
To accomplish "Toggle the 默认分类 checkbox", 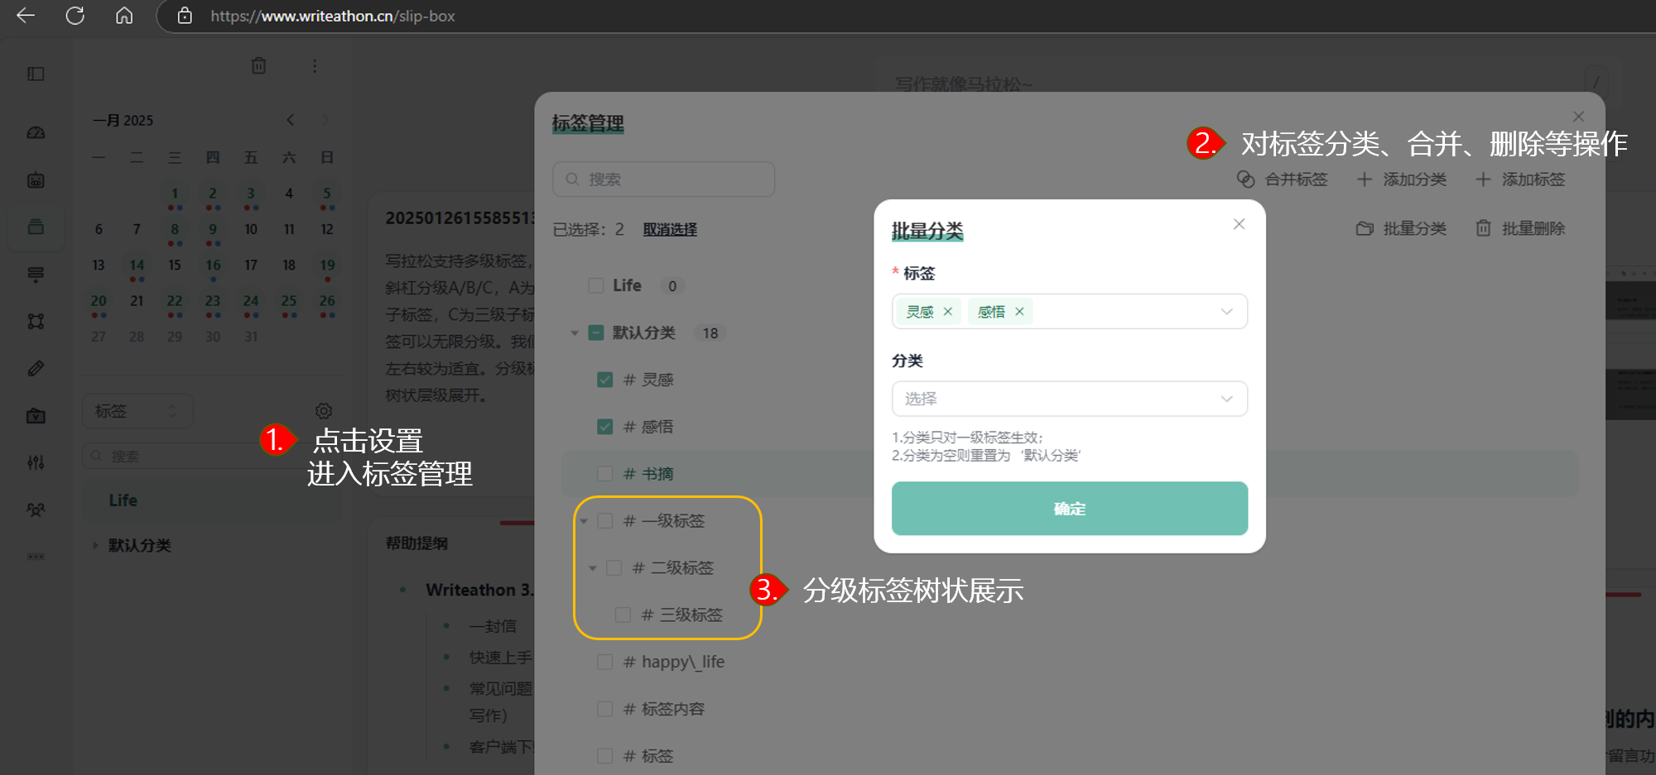I will (595, 332).
